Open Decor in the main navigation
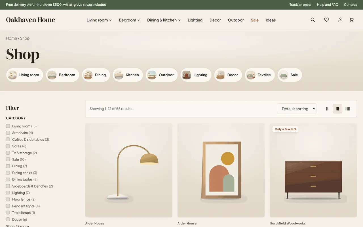This screenshot has height=227, width=363. [215, 20]
